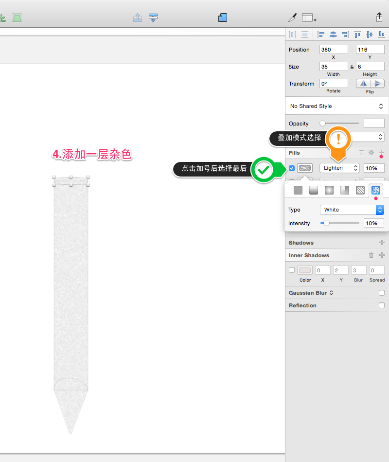Click the green Transform tool icon
Image resolution: width=389 pixels, height=462 pixels.
click(x=17, y=18)
